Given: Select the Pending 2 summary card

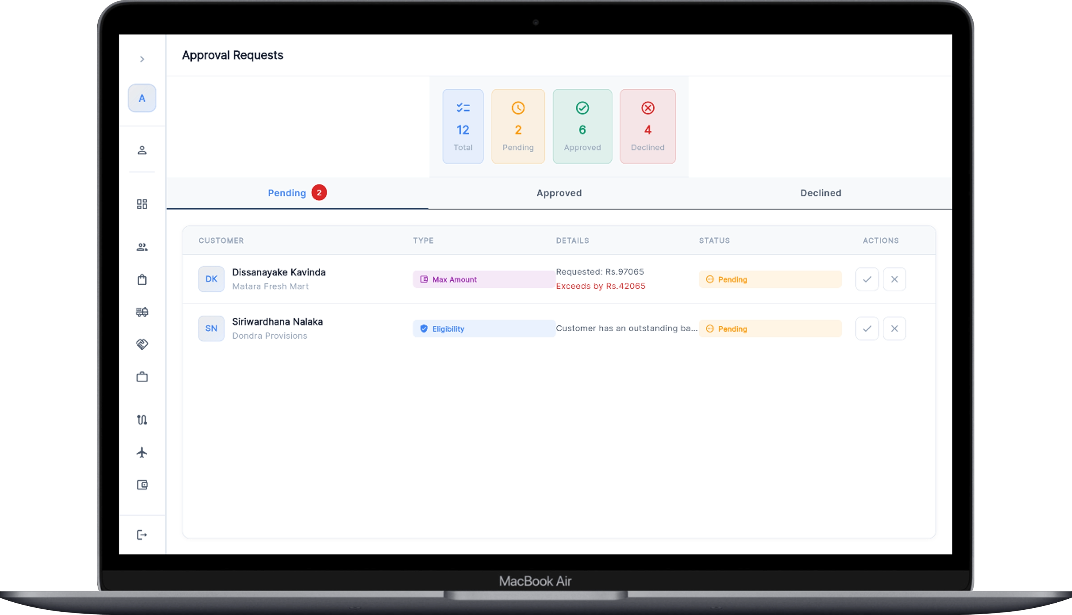Looking at the screenshot, I should pos(518,126).
